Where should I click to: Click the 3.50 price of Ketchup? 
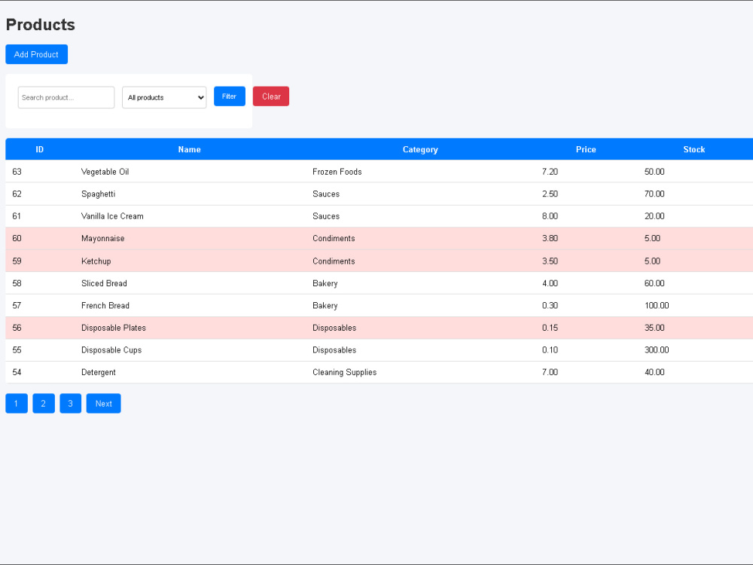pos(550,261)
